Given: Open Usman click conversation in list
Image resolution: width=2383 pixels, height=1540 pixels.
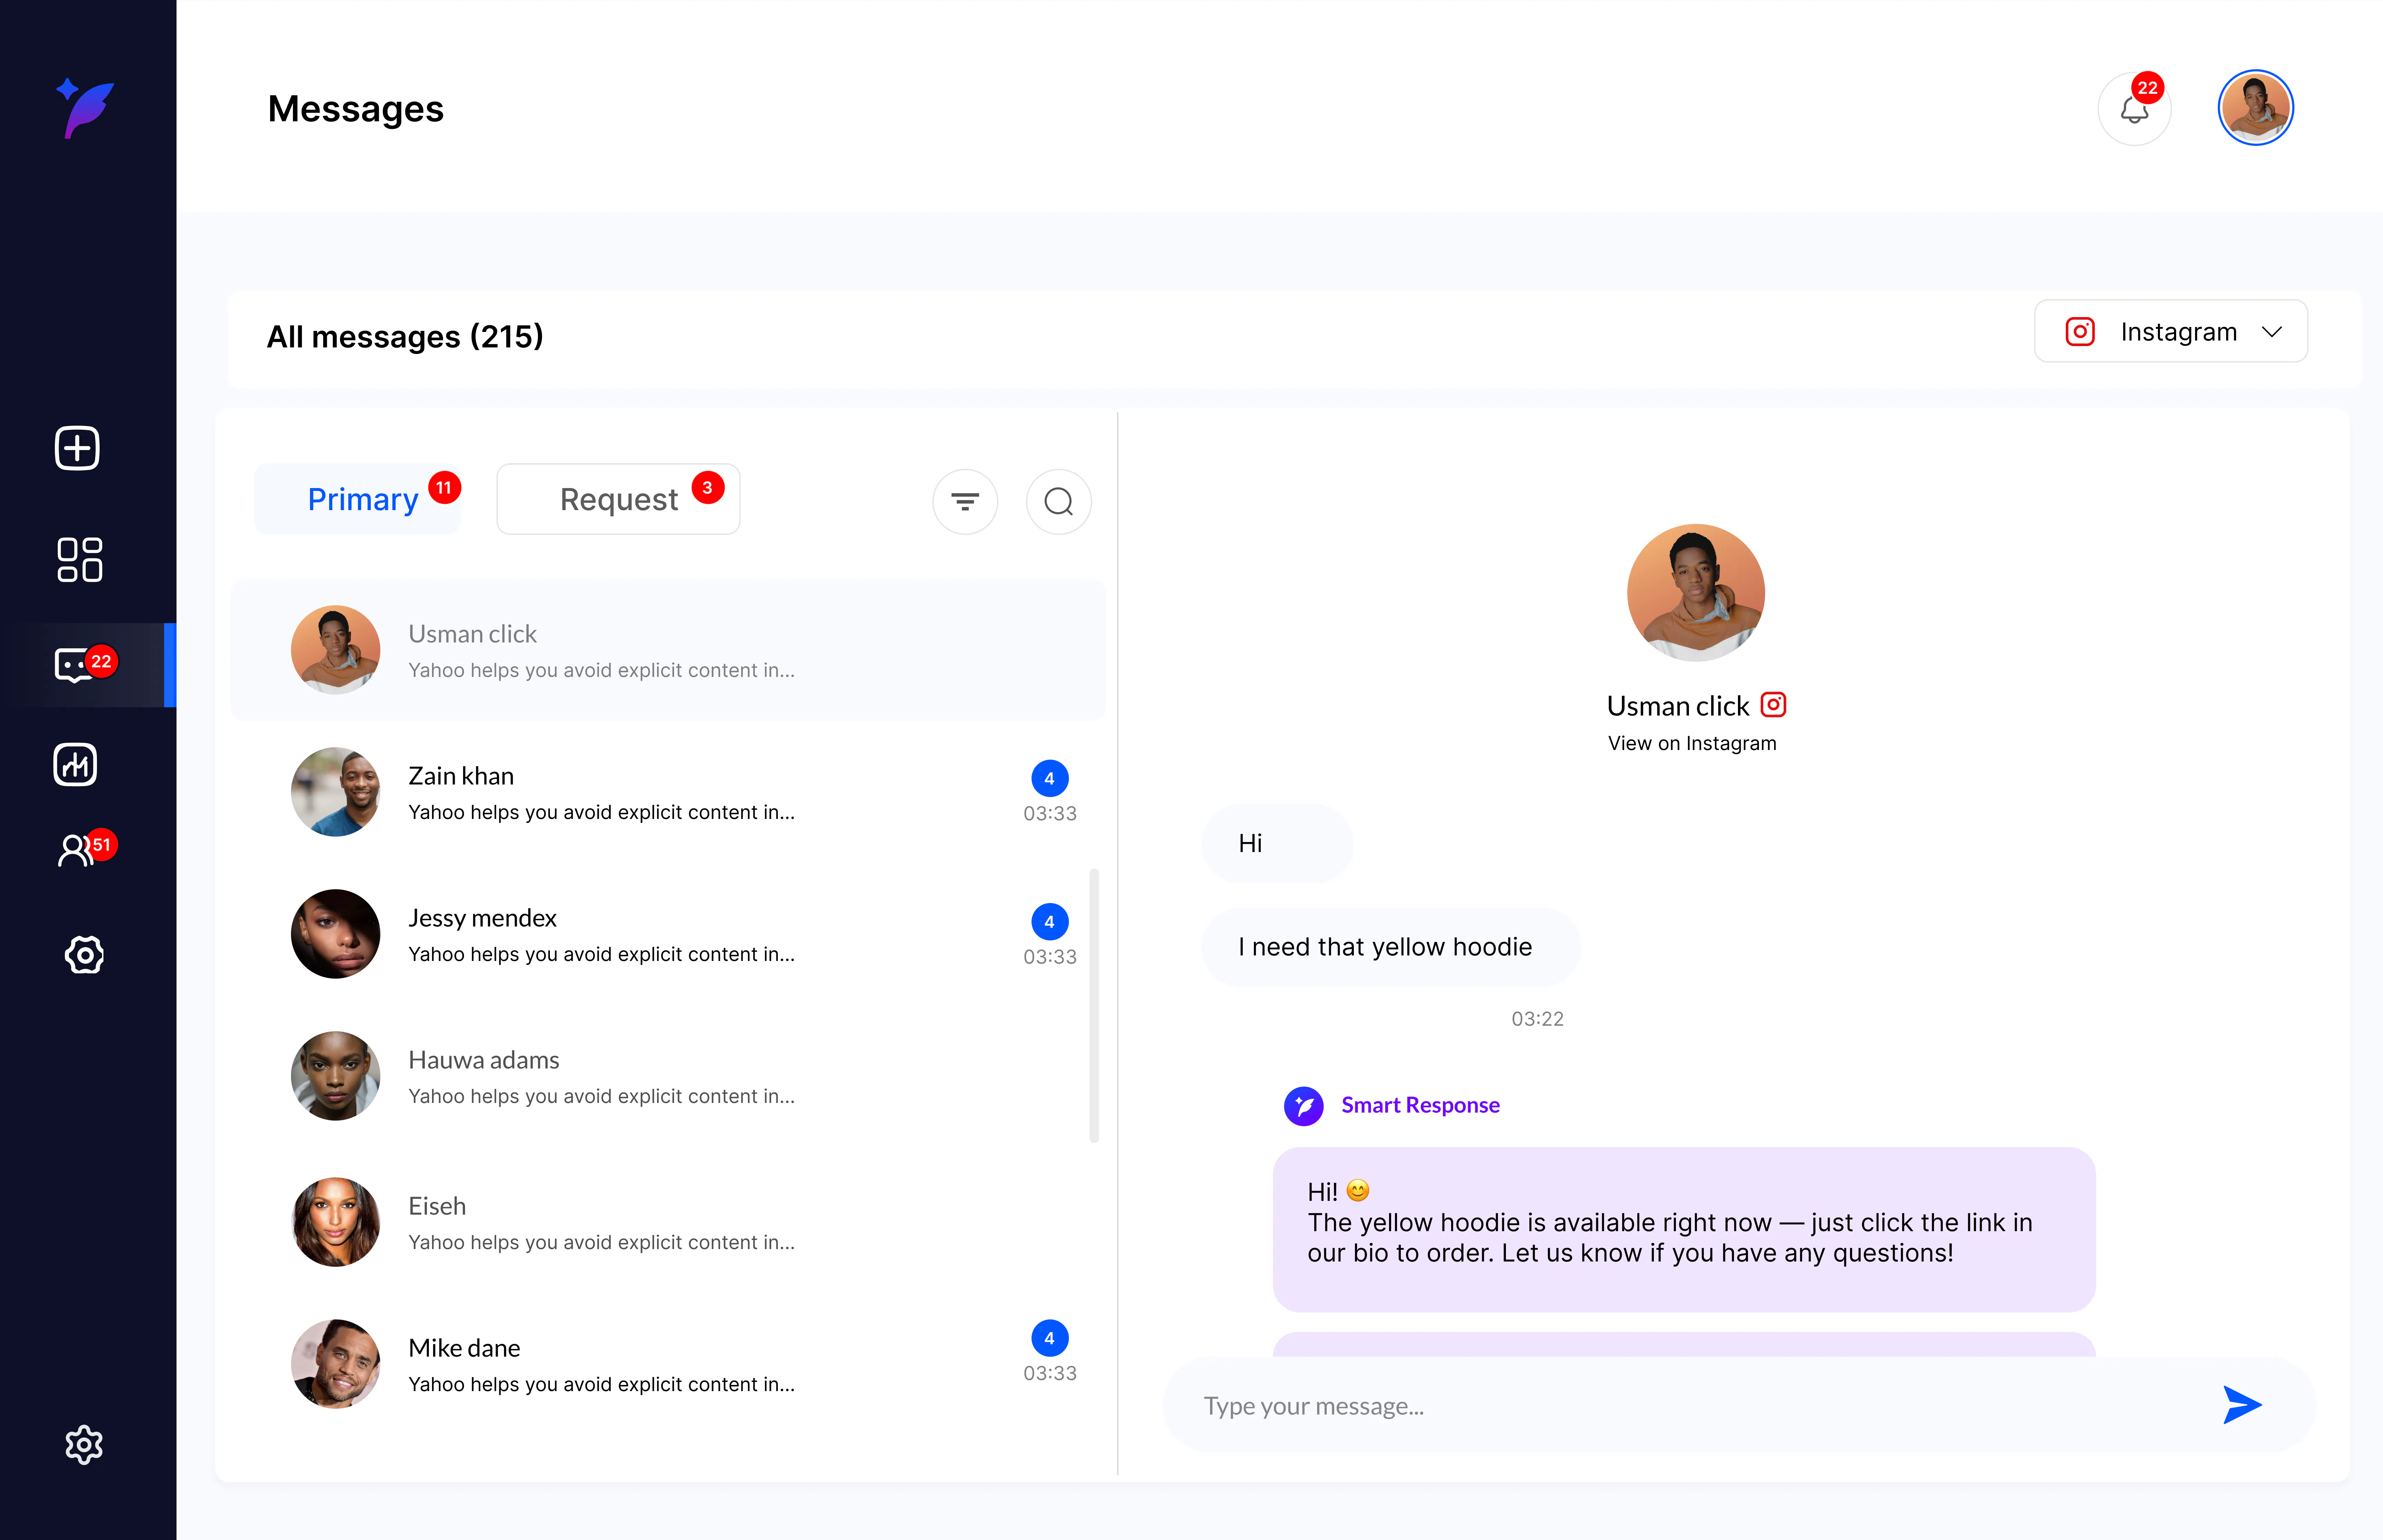Looking at the screenshot, I should click(x=668, y=650).
